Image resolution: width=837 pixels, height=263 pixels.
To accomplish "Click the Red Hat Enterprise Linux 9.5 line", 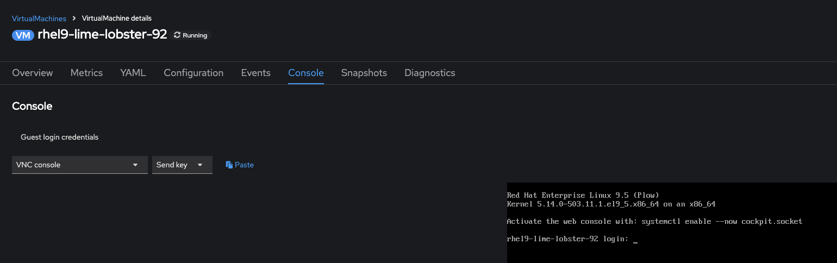I will coord(583,195).
